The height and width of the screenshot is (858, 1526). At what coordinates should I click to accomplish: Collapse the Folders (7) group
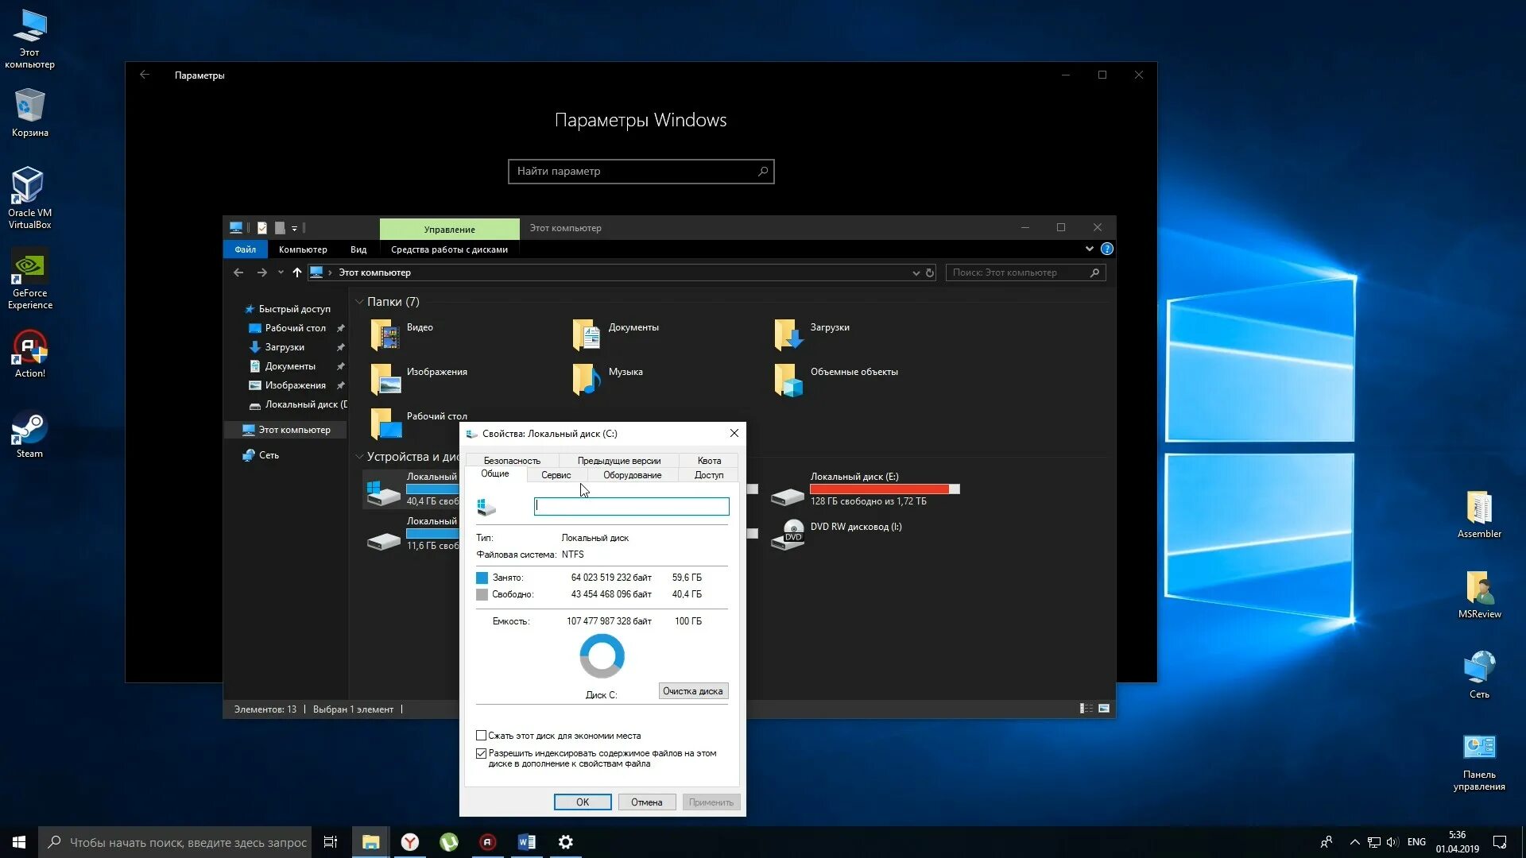[x=359, y=302]
